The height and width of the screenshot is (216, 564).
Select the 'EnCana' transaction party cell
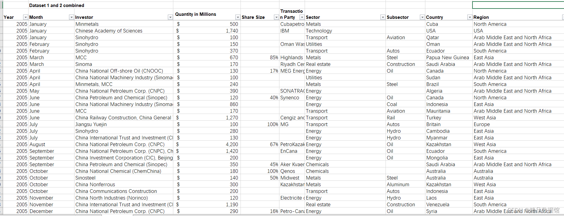point(292,151)
